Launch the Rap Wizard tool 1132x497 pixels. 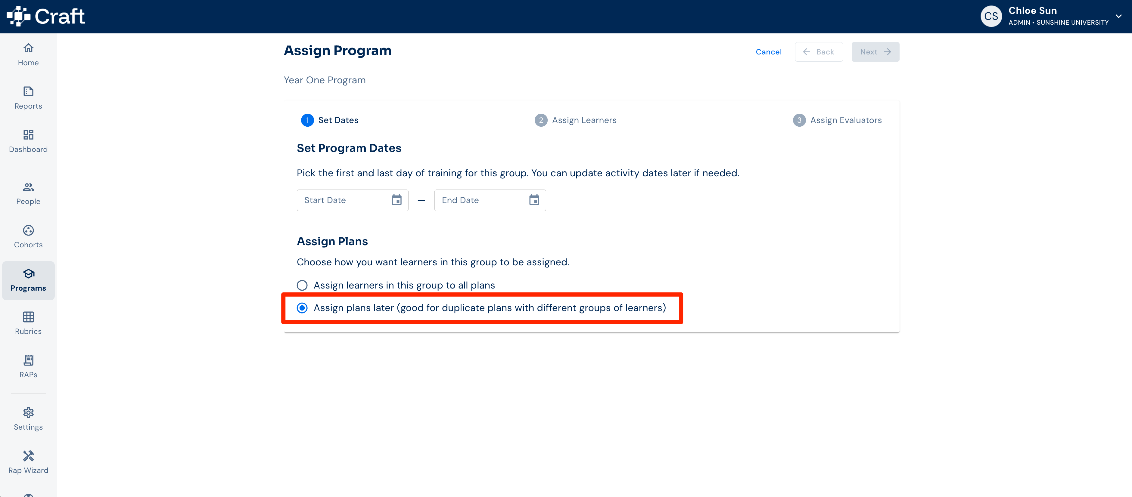(x=28, y=463)
